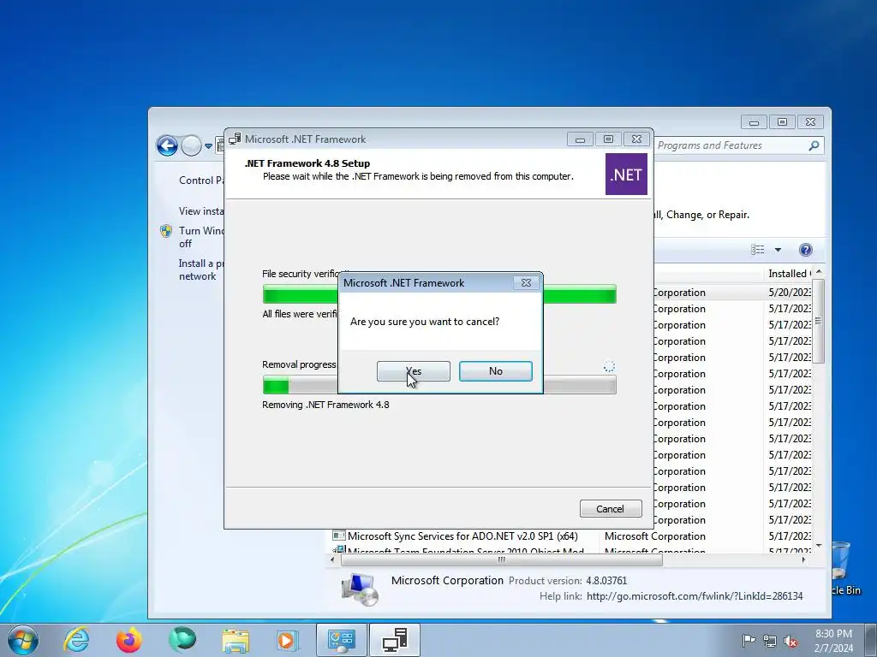This screenshot has width=877, height=657.
Task: Minimize the Programs and Features window
Action: [x=754, y=122]
